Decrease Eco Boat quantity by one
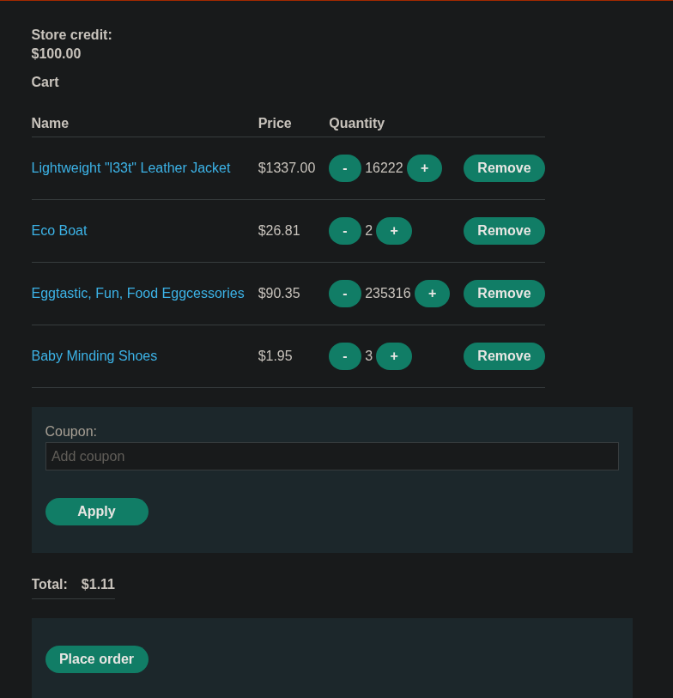The width and height of the screenshot is (673, 698). [x=344, y=231]
